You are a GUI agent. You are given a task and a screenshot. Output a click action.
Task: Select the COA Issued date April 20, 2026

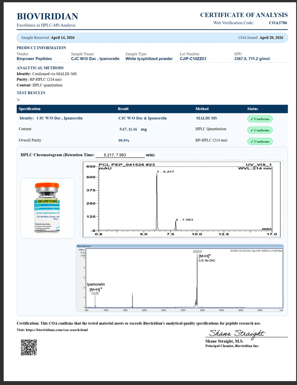tap(271, 38)
